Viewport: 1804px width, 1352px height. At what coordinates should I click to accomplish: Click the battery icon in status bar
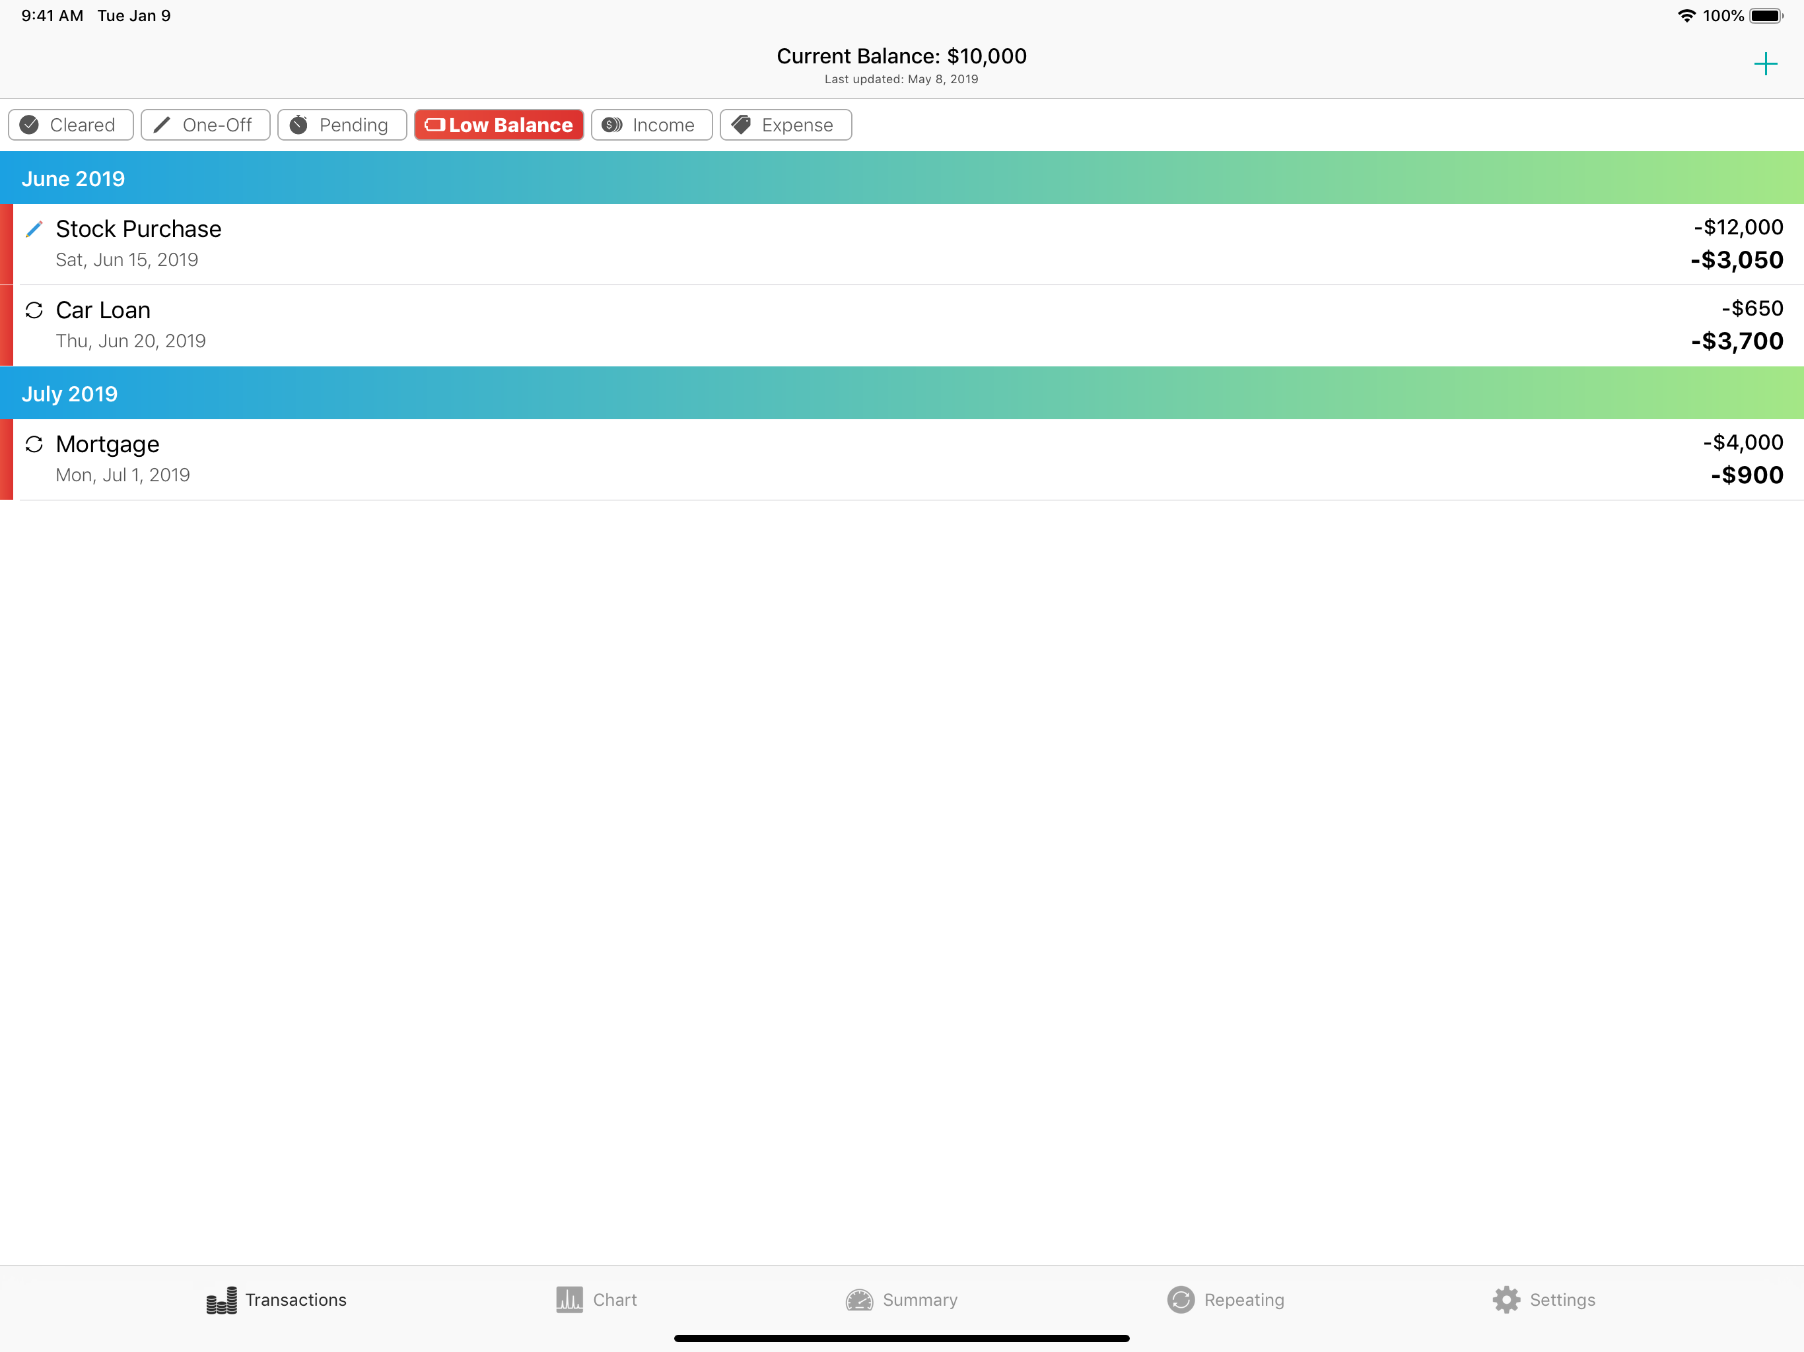(1766, 15)
